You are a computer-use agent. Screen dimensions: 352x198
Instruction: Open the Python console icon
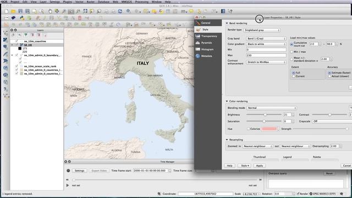pos(22,18)
